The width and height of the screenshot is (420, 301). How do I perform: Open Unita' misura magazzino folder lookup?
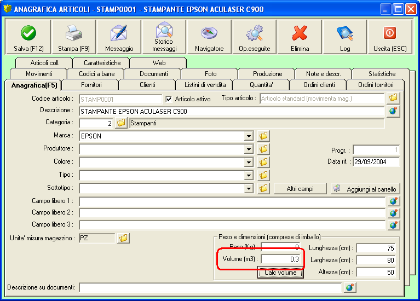click(x=124, y=238)
